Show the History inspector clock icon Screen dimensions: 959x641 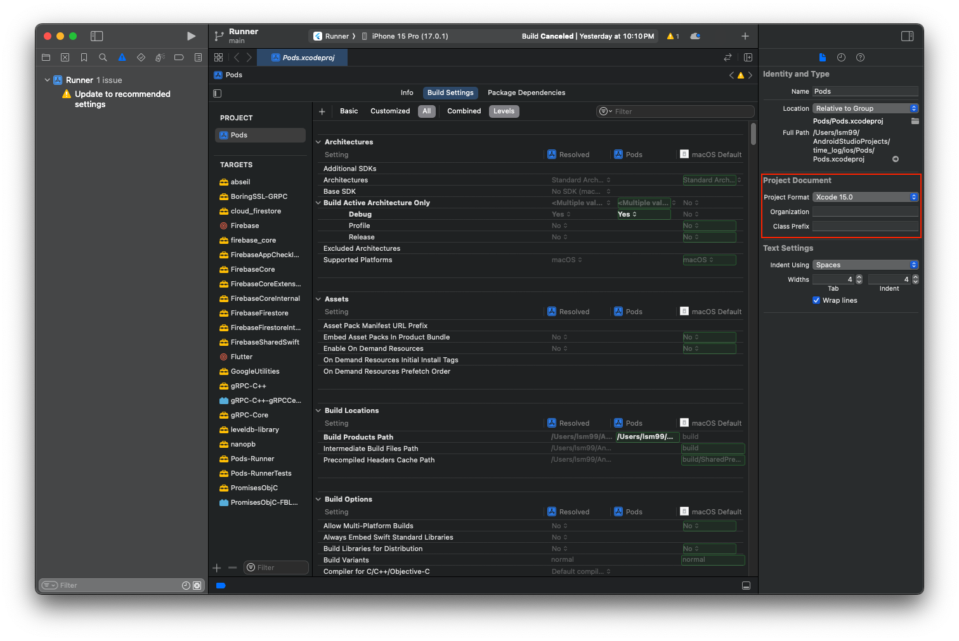click(841, 58)
